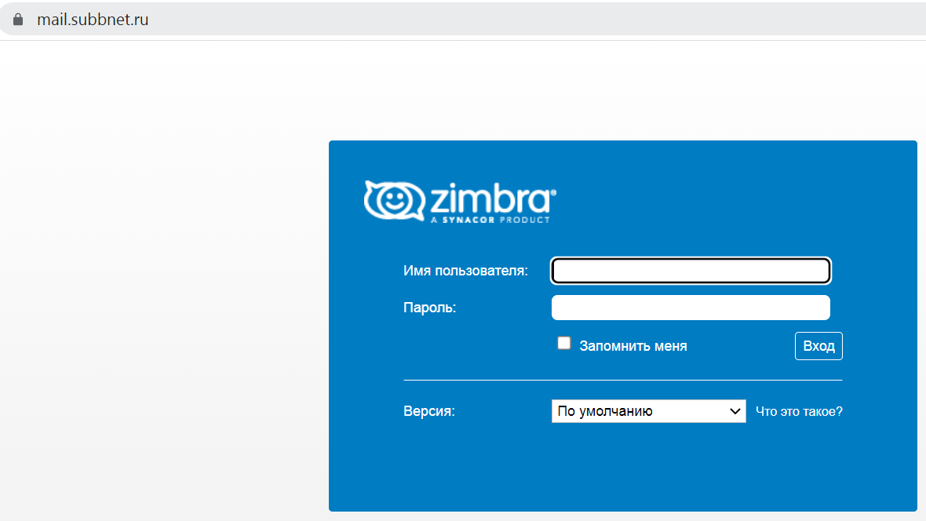
Task: Select the mail.subbnet.ru URL in address bar
Action: coord(93,20)
